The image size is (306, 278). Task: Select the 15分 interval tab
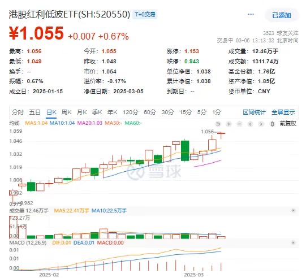pos(186,112)
